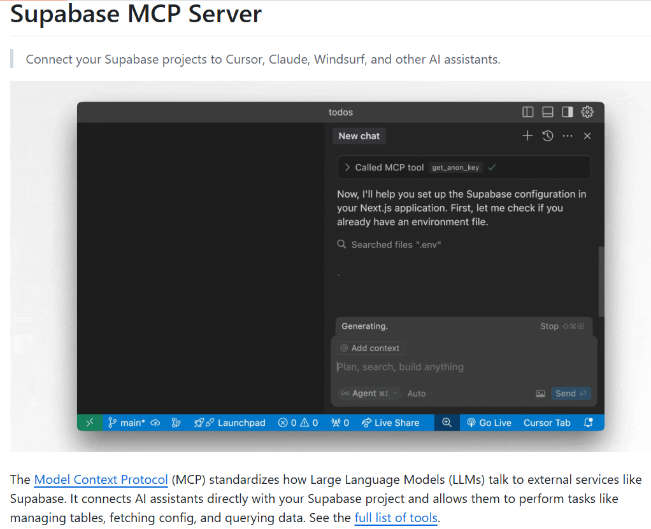Click the green checkmark after get_anon_key

click(492, 167)
